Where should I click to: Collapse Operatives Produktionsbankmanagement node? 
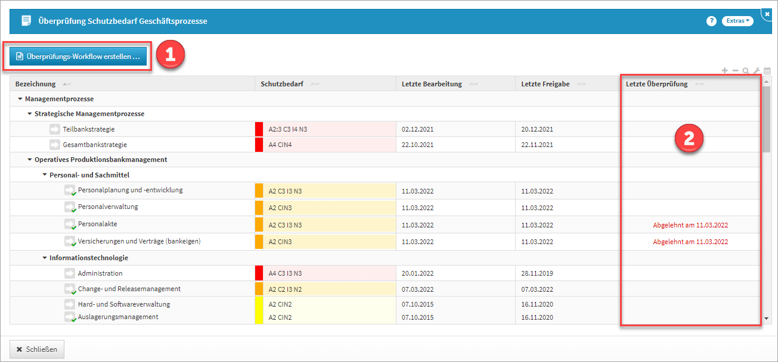[x=30, y=160]
